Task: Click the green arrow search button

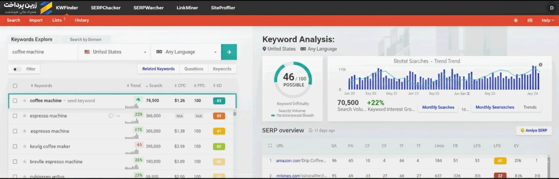Action: pyautogui.click(x=229, y=52)
